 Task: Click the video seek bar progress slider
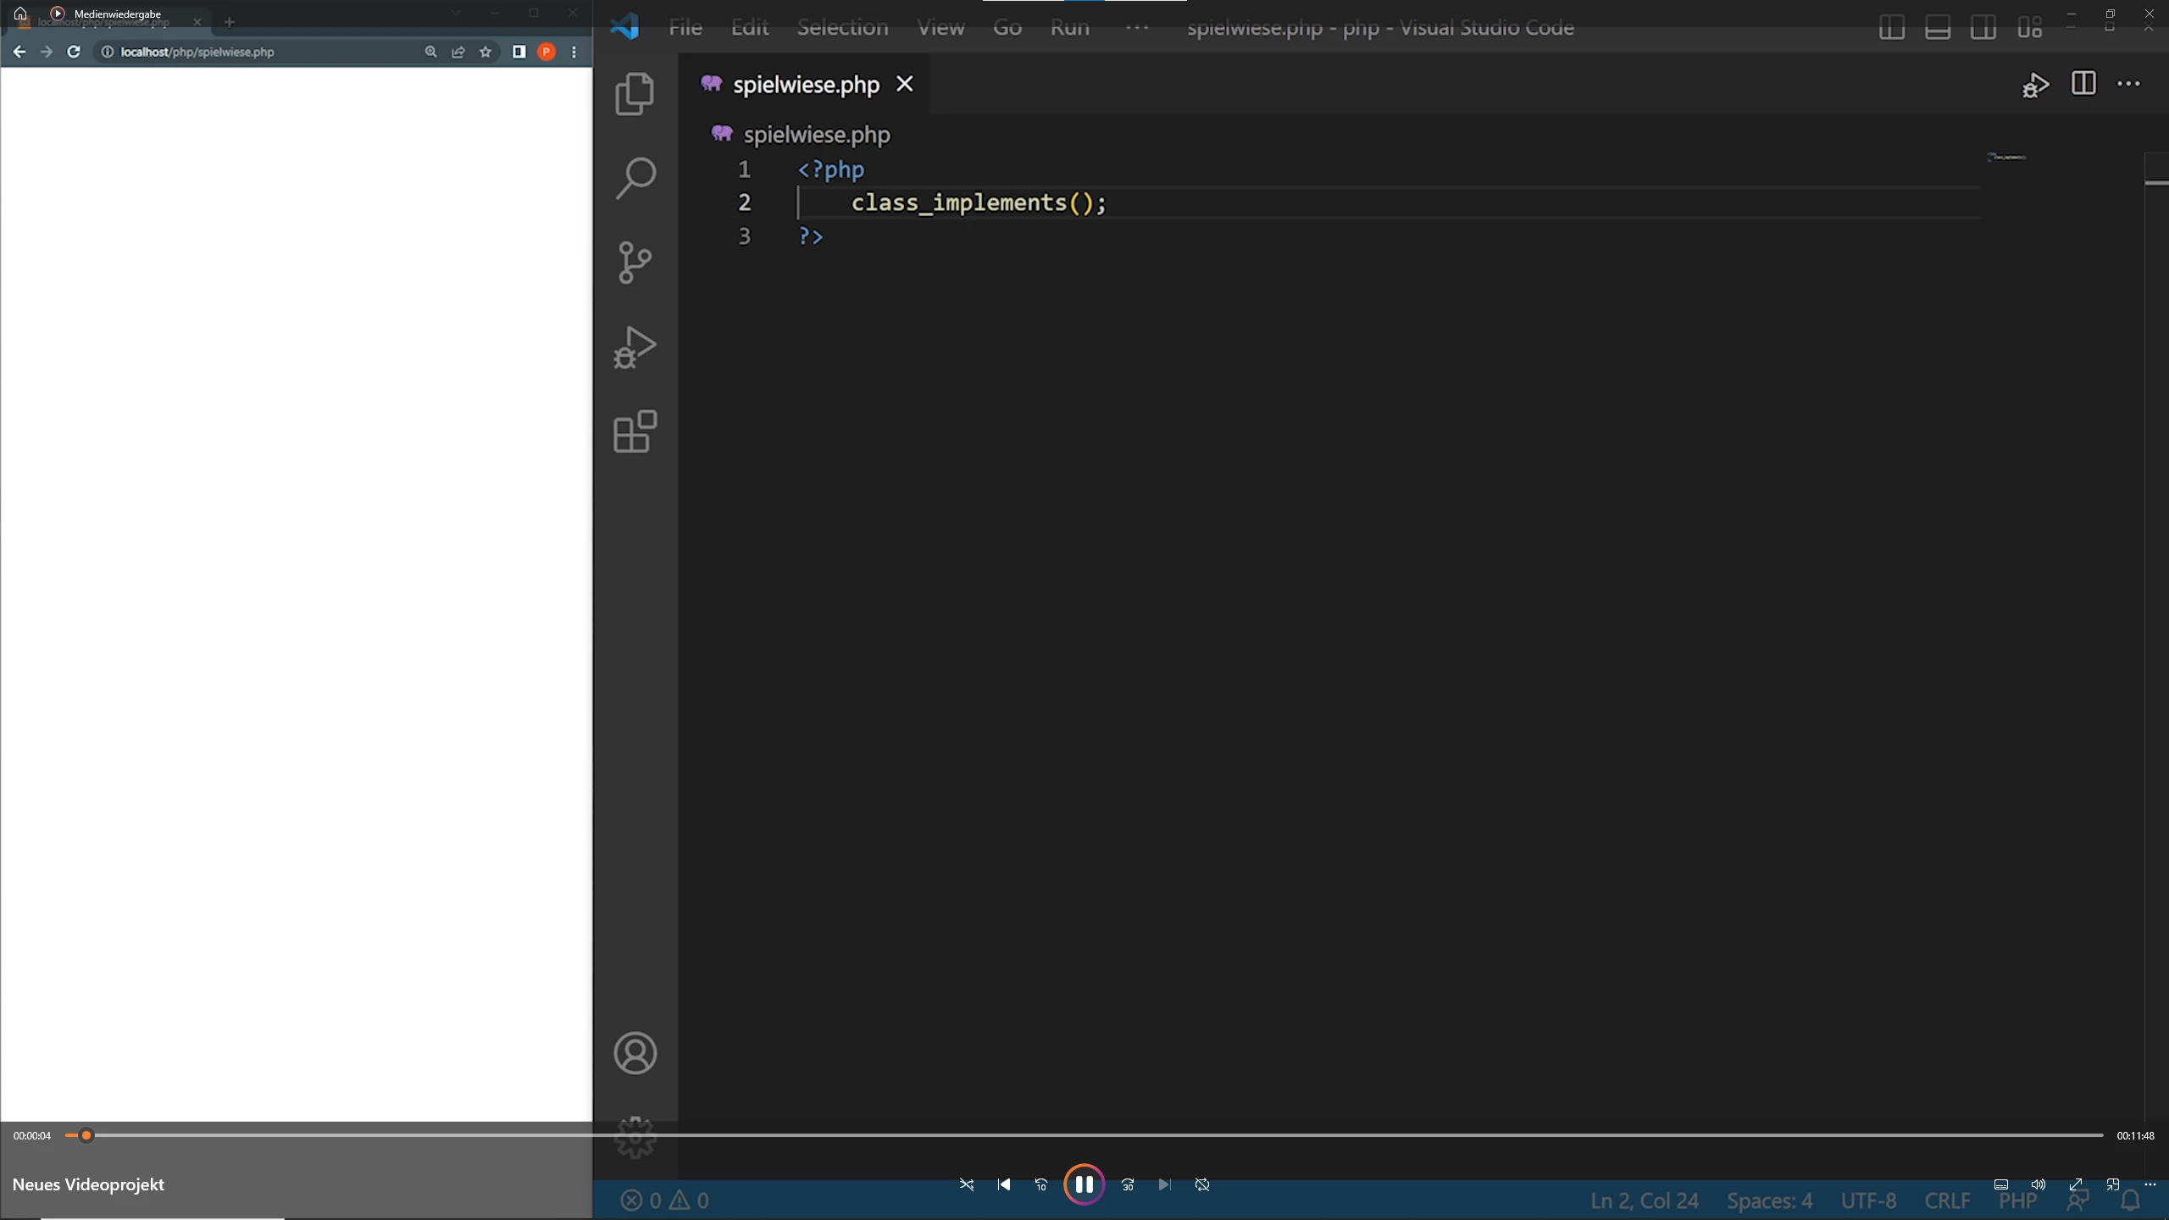click(x=86, y=1135)
